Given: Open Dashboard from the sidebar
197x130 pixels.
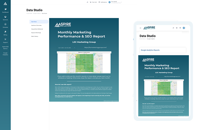Looking at the screenshot, I should pyautogui.click(x=5, y=10).
